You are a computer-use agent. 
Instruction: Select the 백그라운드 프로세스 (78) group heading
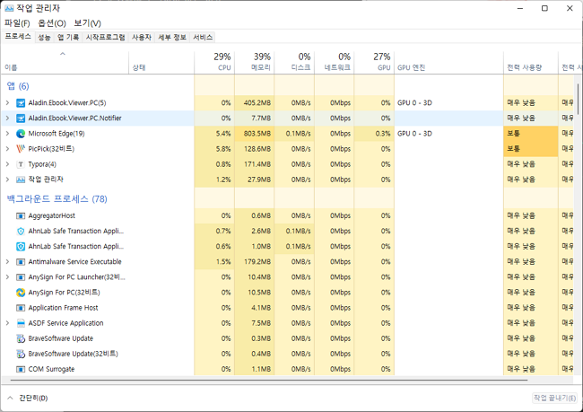coord(57,199)
